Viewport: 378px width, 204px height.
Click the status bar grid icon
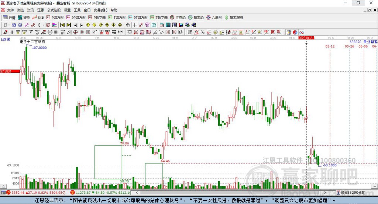(3, 193)
